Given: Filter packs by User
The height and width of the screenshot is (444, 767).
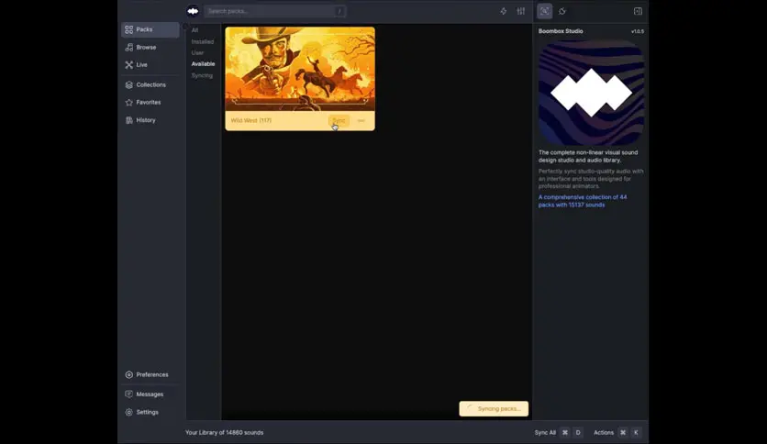Looking at the screenshot, I should click(x=197, y=53).
